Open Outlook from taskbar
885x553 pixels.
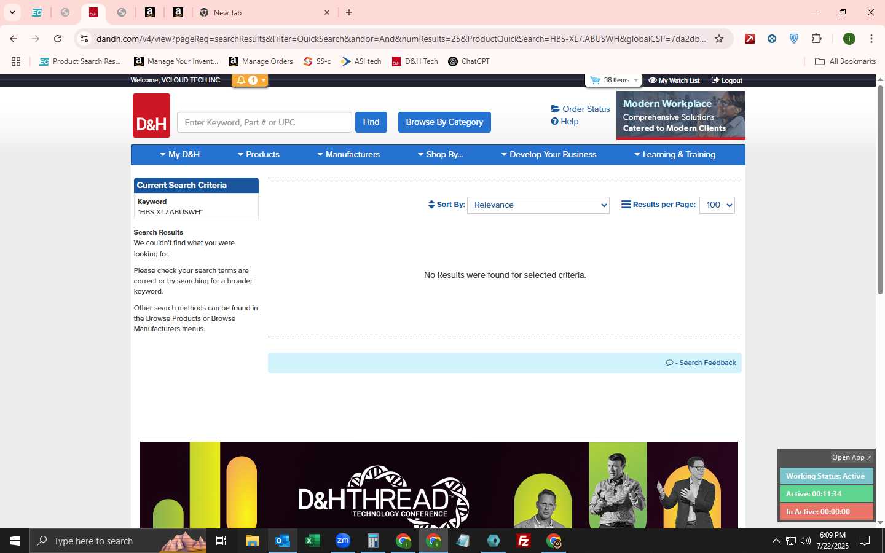point(282,541)
